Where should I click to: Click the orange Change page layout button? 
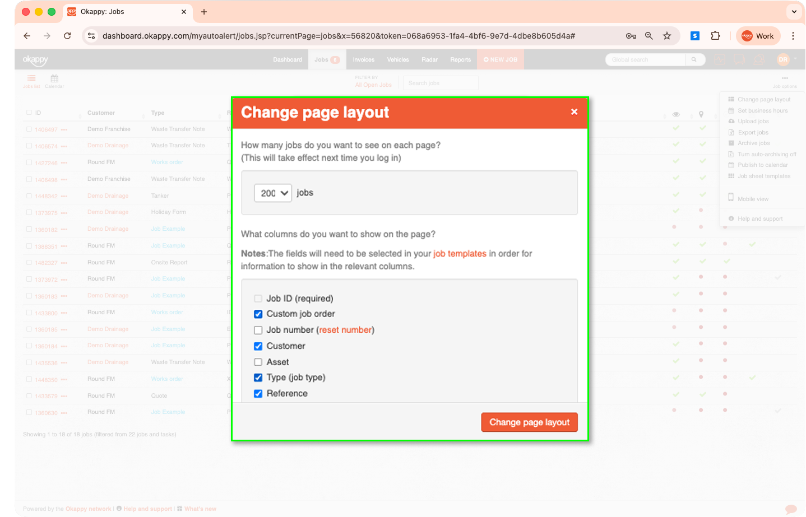[x=529, y=422]
